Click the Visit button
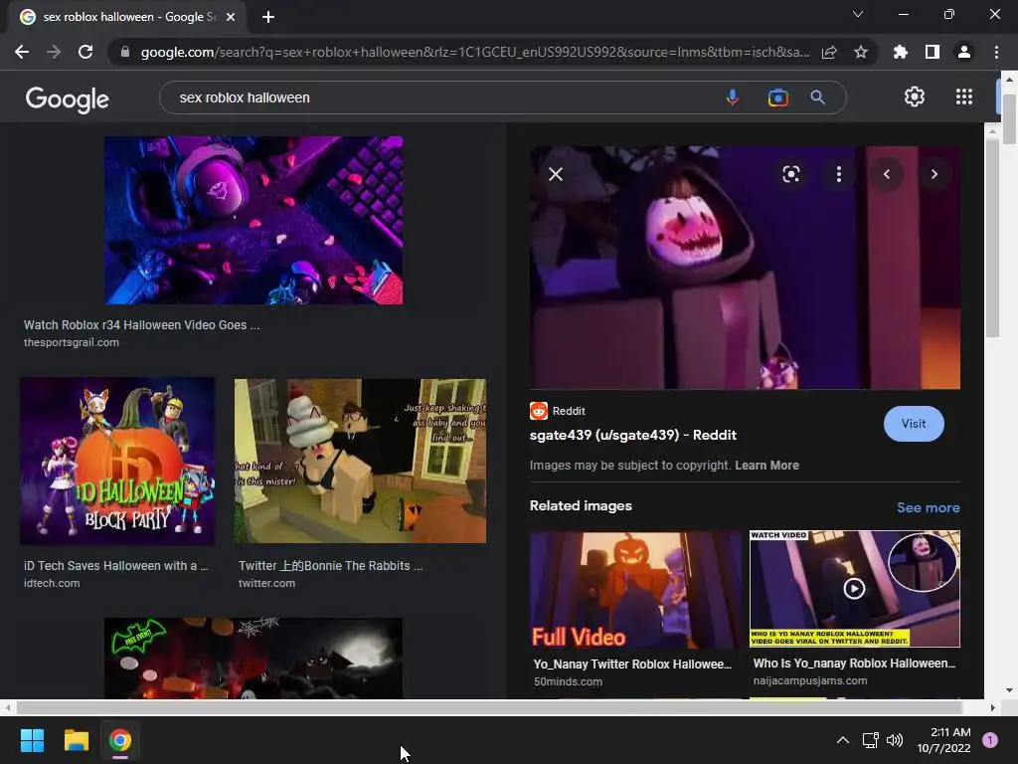 pos(914,424)
